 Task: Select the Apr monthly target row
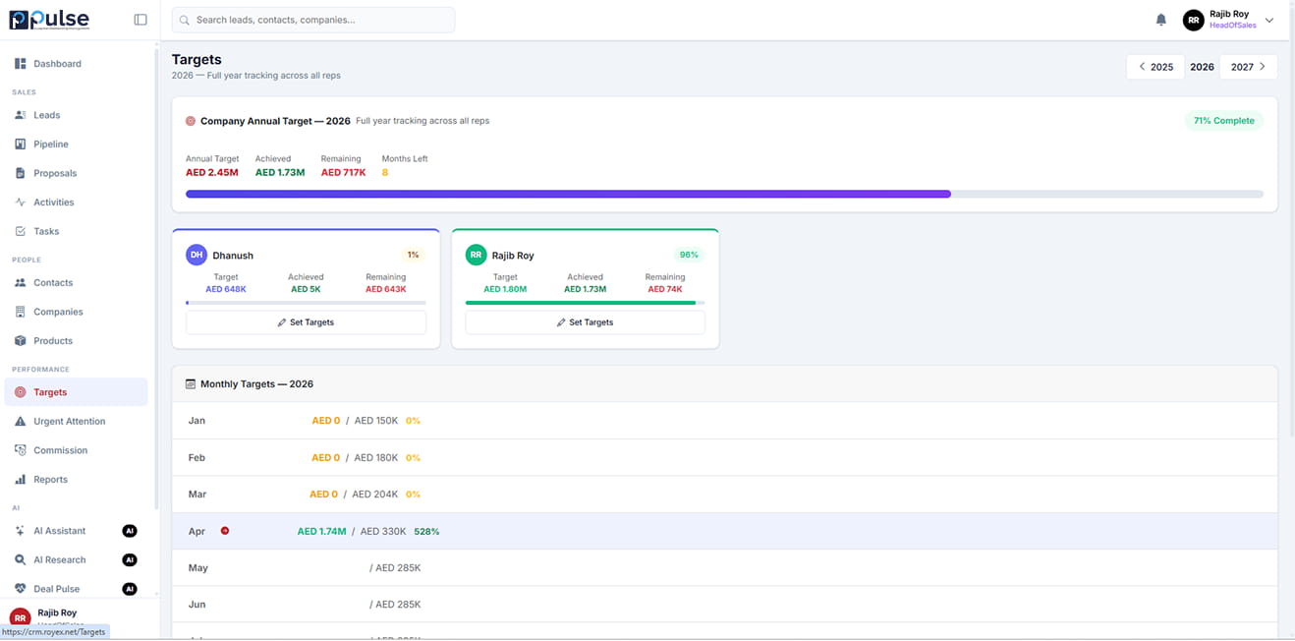click(724, 531)
